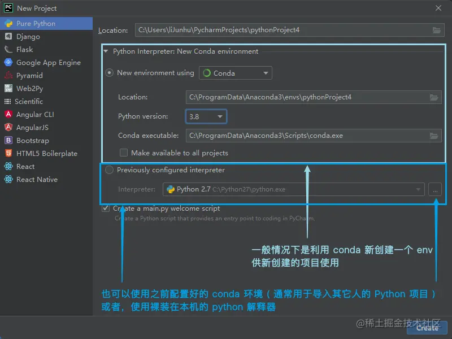Image resolution: width=452 pixels, height=339 pixels.
Task: Close the New Project dialog
Action: pos(438,8)
